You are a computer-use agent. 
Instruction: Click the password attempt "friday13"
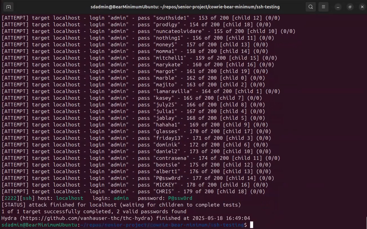point(168,138)
